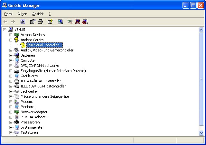Expand the Acronis Devices node
Viewport: 206px width, 145px height.
(x=11, y=35)
